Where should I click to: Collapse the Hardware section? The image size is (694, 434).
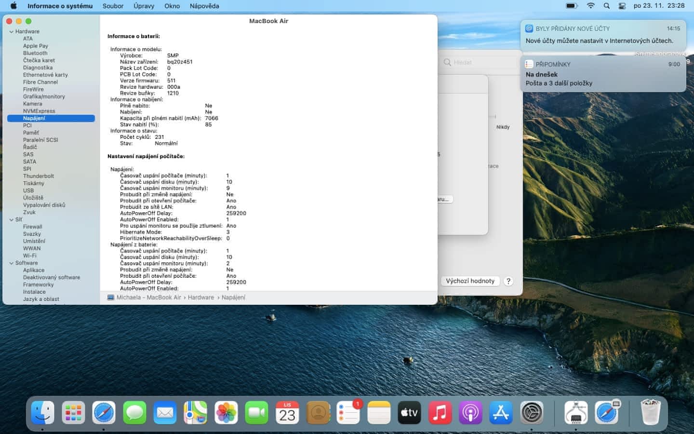pos(11,32)
